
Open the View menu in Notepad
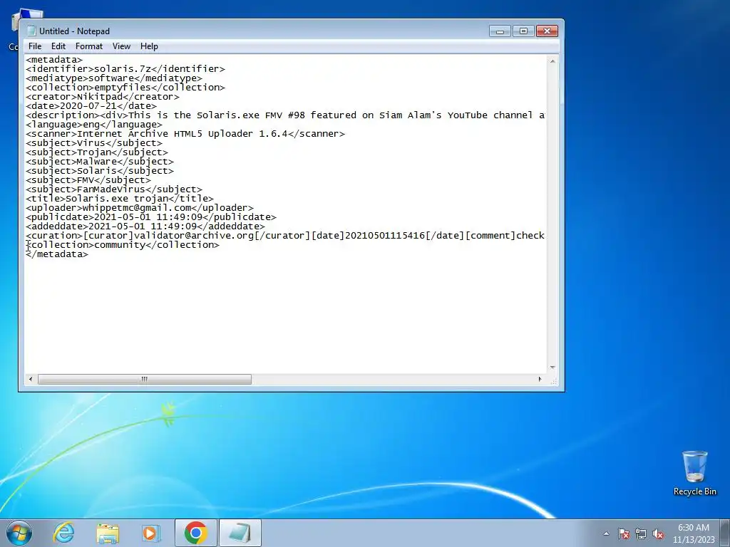121,46
